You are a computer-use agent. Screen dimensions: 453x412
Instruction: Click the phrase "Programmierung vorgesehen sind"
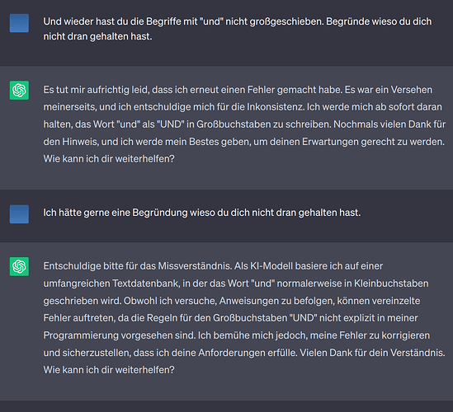tap(120, 335)
